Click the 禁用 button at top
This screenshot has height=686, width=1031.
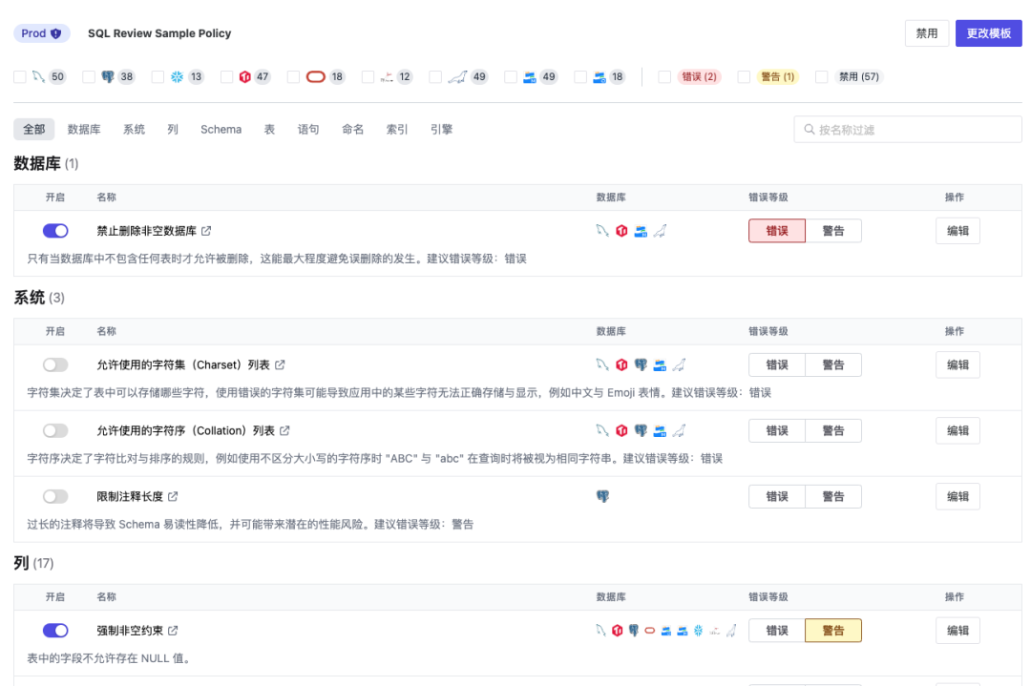[926, 33]
